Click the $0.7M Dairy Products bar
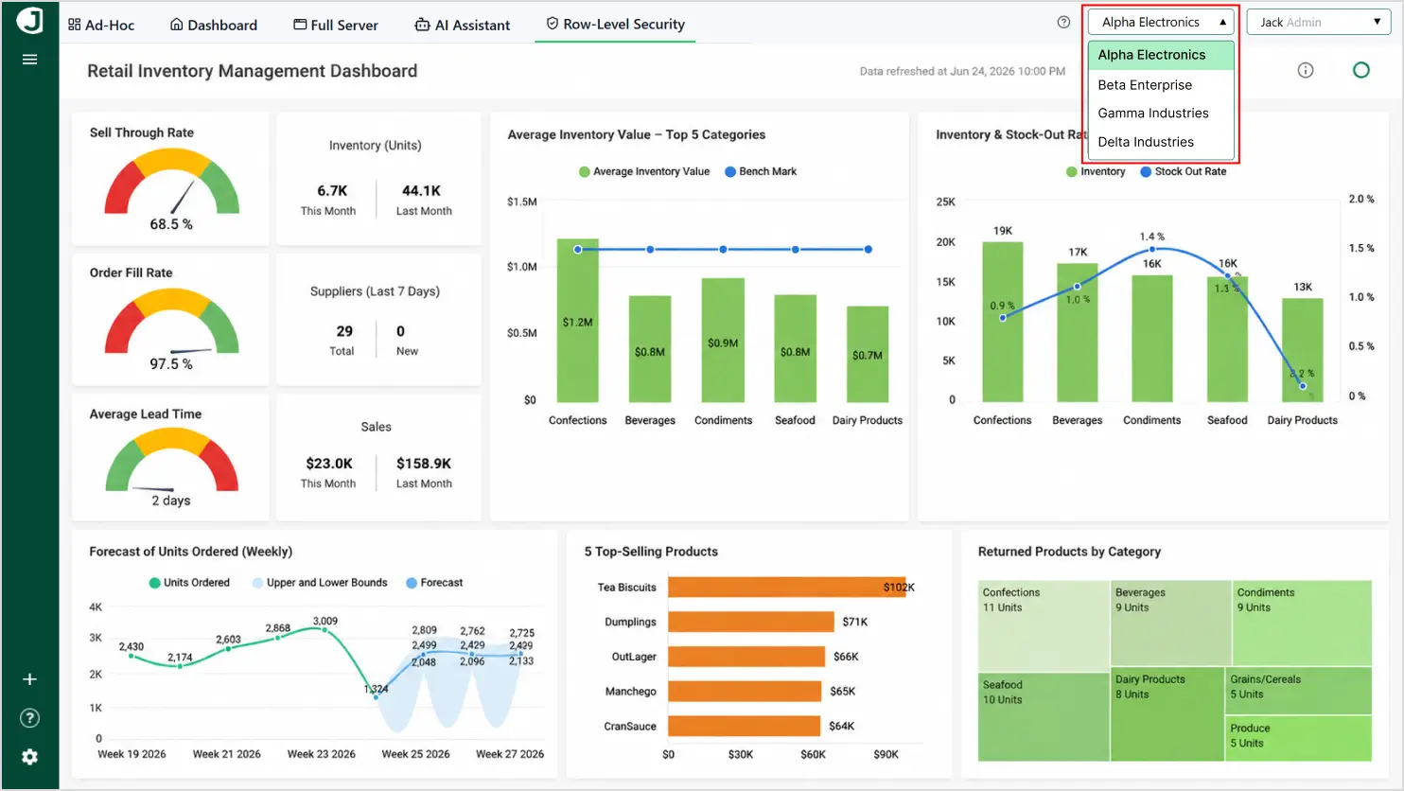Screen dimensions: 1404x791 coord(868,355)
